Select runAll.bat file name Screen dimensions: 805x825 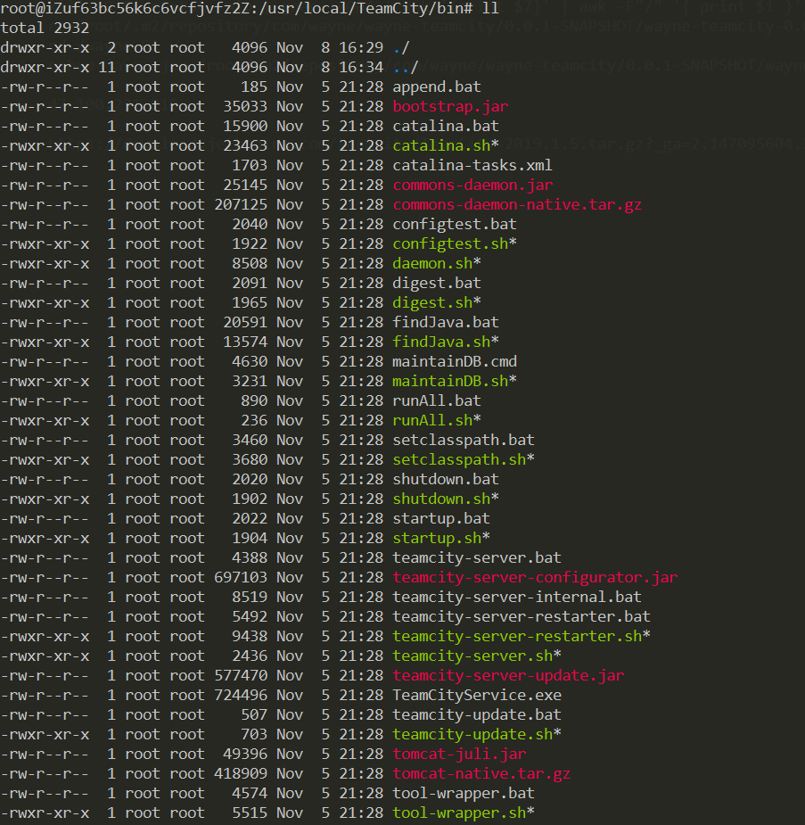pyautogui.click(x=437, y=401)
